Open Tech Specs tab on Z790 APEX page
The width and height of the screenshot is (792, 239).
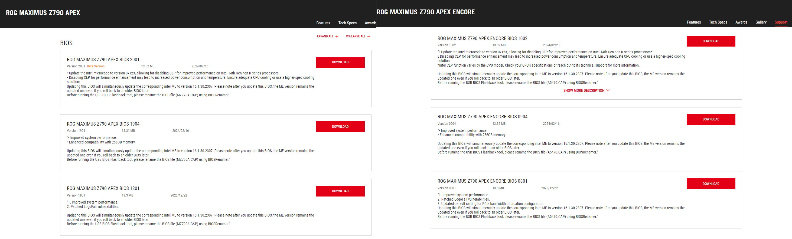pos(347,23)
